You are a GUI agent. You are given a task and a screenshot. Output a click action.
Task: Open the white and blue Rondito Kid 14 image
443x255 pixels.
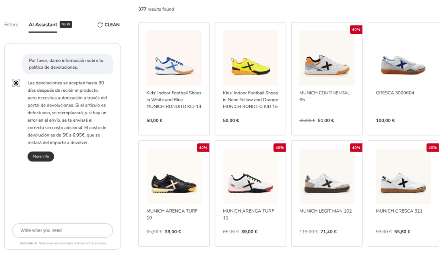(174, 58)
